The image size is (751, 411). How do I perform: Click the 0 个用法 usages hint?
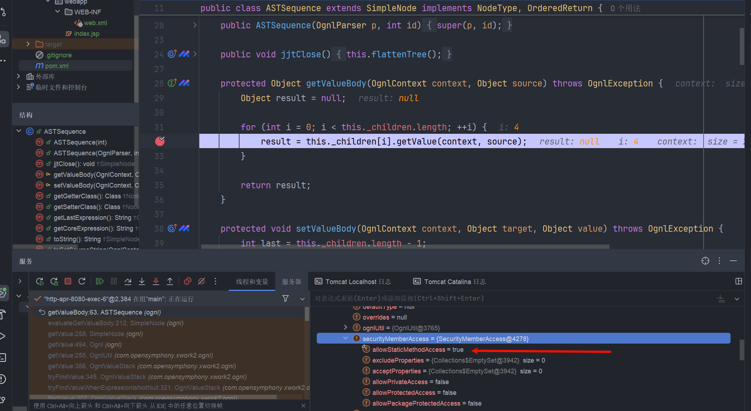tap(625, 8)
